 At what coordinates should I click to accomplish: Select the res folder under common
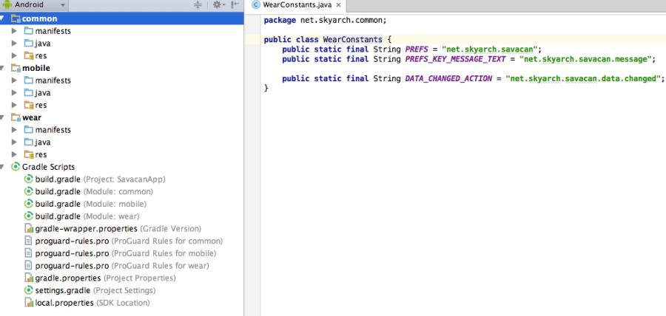(x=41, y=55)
